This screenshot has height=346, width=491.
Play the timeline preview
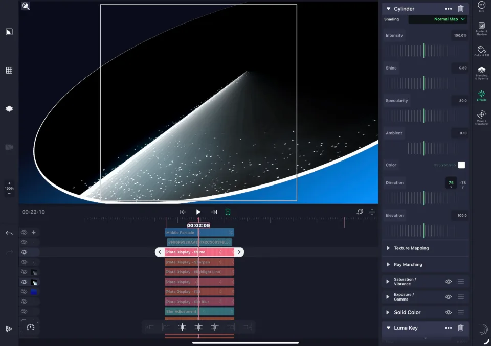point(198,212)
